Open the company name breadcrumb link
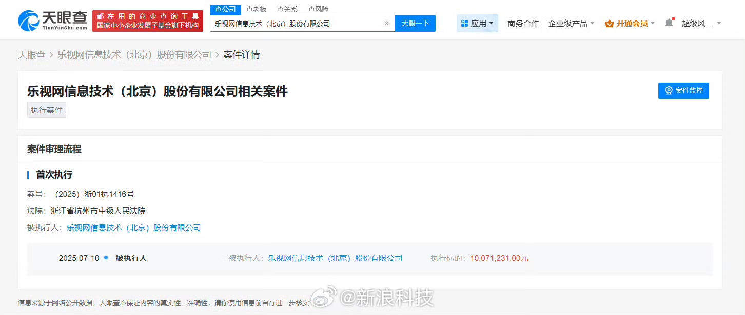The width and height of the screenshot is (745, 315). pos(134,55)
